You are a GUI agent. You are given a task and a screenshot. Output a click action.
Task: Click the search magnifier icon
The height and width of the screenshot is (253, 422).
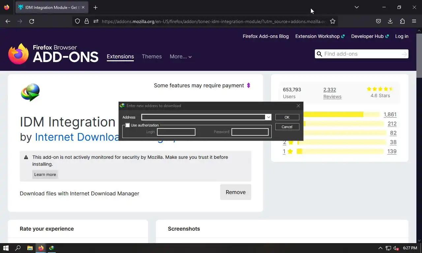click(x=319, y=54)
